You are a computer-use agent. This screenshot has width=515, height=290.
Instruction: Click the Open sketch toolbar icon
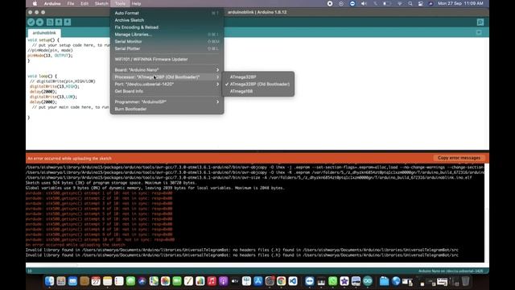coord(59,22)
